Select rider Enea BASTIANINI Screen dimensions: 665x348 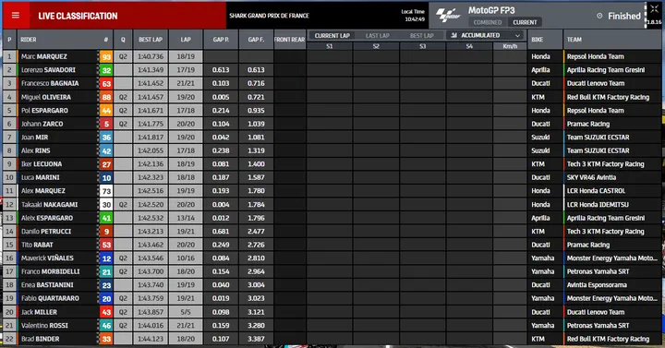tap(47, 285)
